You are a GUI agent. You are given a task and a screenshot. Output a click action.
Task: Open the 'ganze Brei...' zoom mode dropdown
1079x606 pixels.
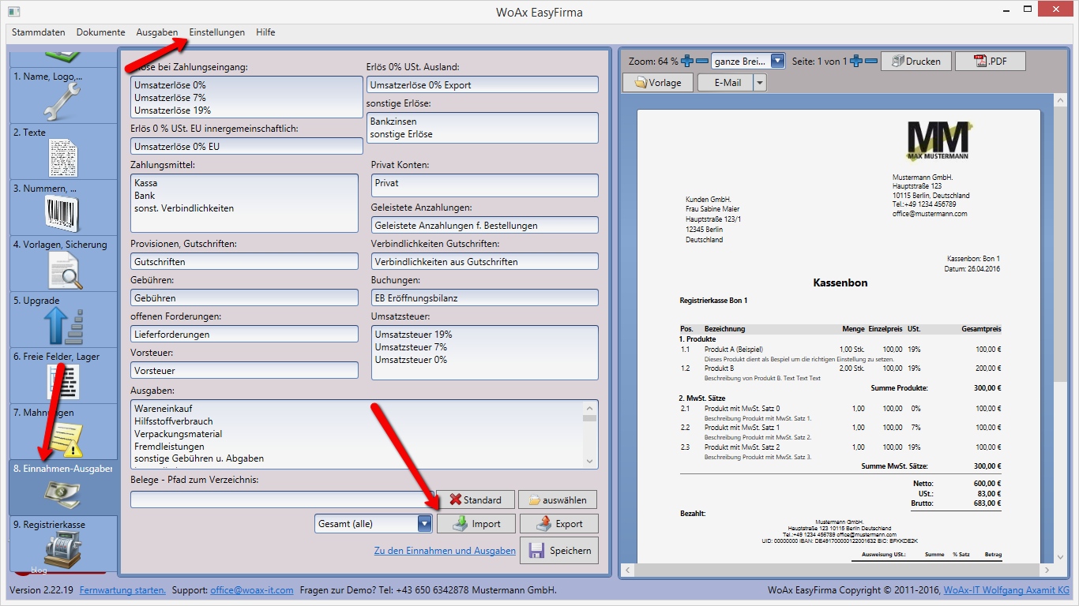pyautogui.click(x=778, y=61)
